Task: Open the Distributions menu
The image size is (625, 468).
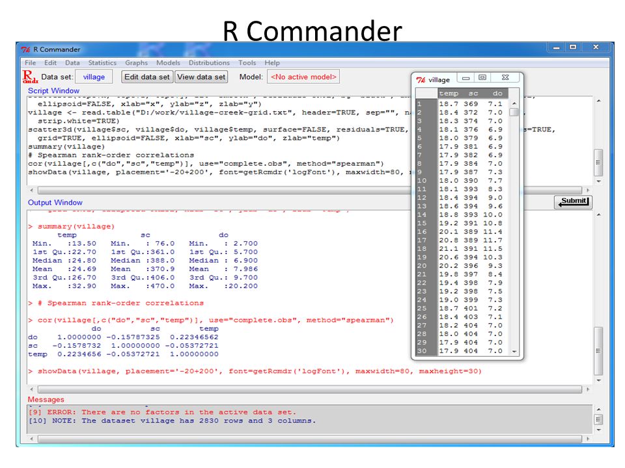Action: (x=209, y=63)
